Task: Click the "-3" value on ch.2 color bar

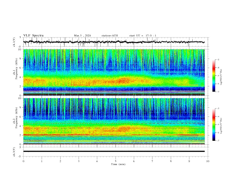Action: pos(218,109)
